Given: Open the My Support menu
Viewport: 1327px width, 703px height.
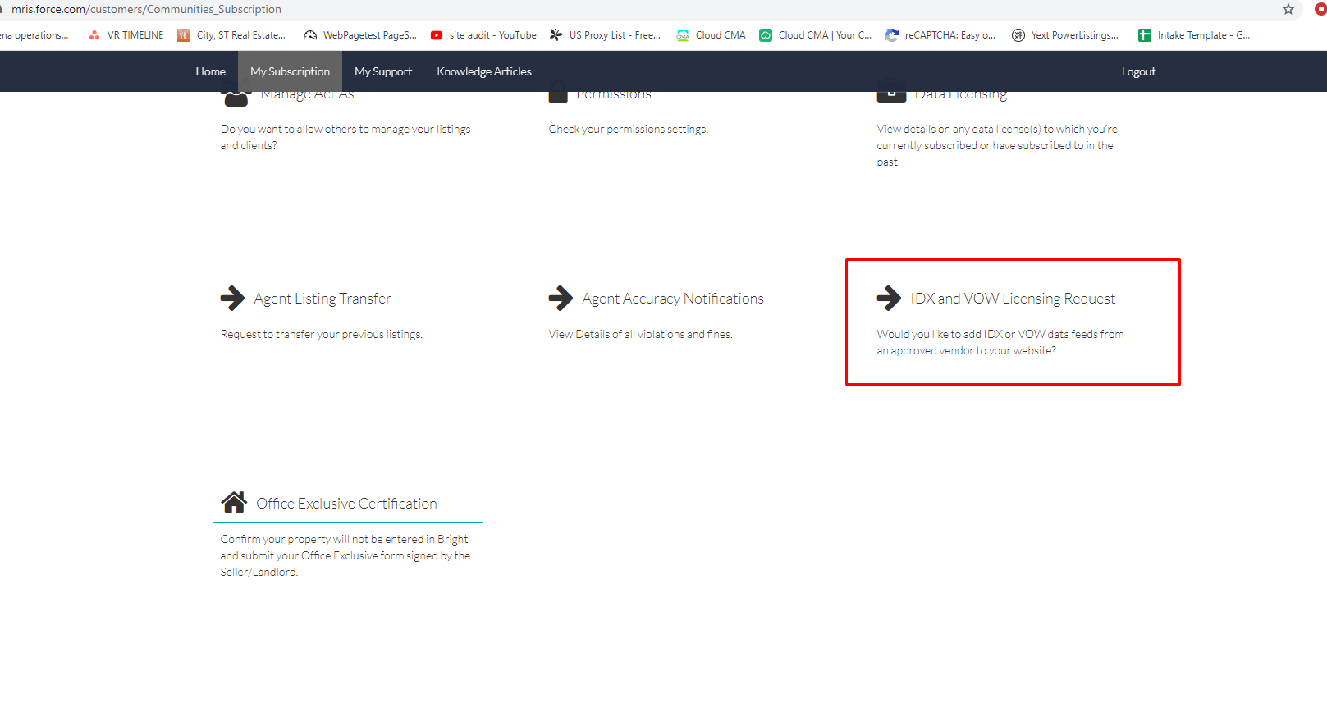Looking at the screenshot, I should point(383,71).
